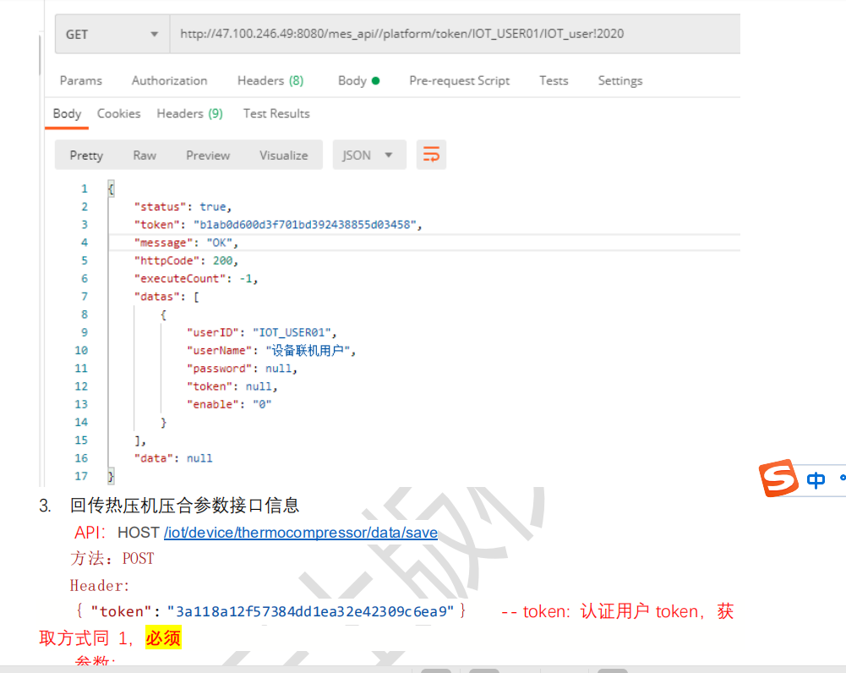846x673 pixels.
Task: Open the request Settings tab
Action: 619,81
